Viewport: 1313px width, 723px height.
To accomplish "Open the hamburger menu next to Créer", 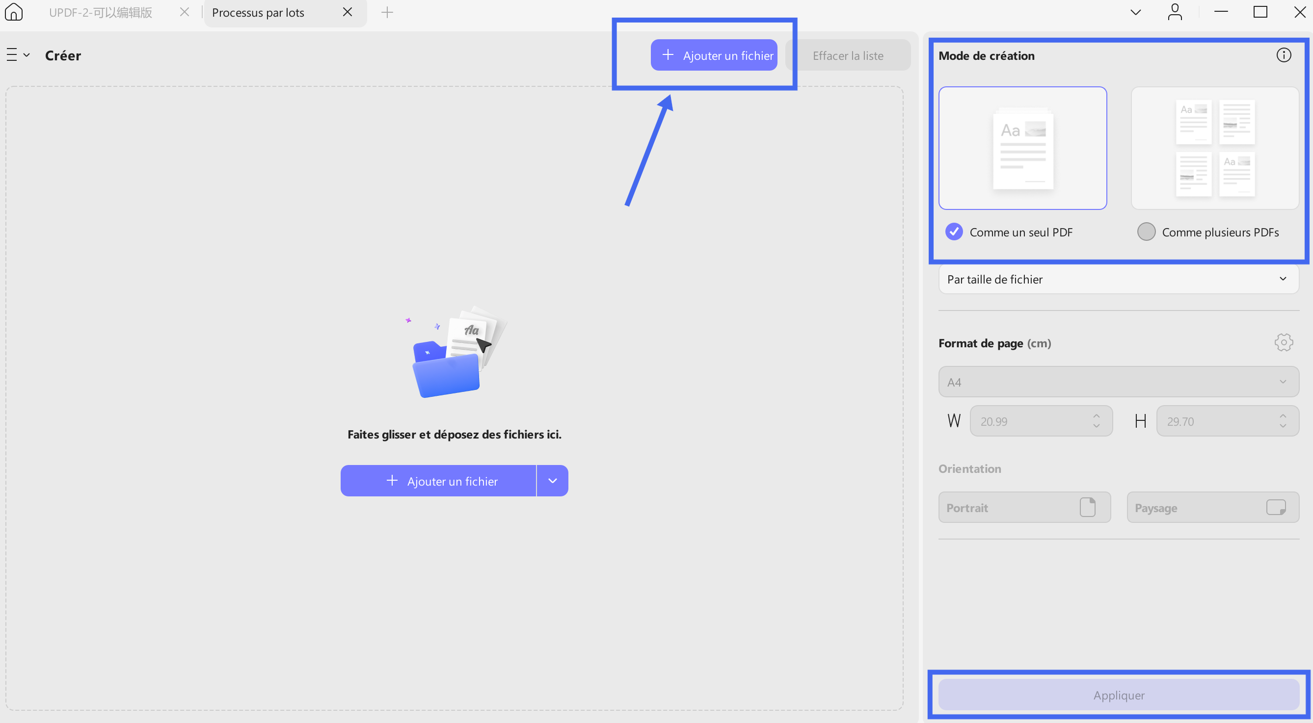I will (x=18, y=55).
